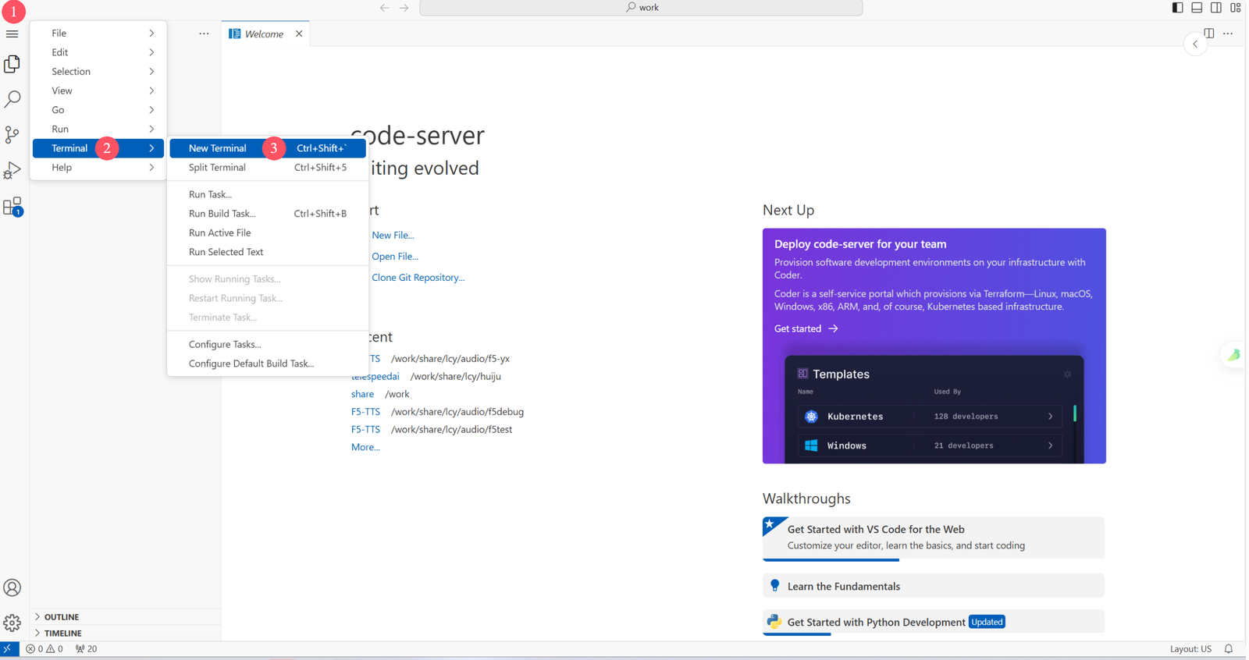Open Get Started with Python Development
This screenshot has width=1249, height=660.
[x=934, y=622]
